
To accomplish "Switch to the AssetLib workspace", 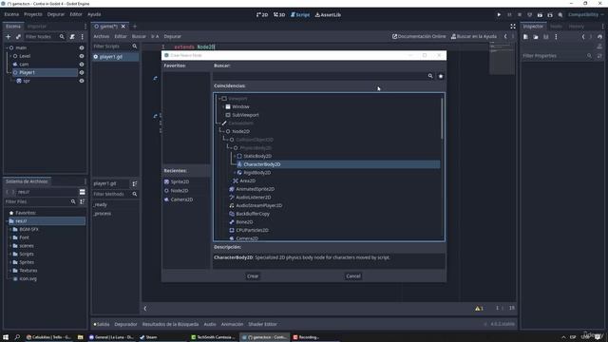I will tap(328, 15).
